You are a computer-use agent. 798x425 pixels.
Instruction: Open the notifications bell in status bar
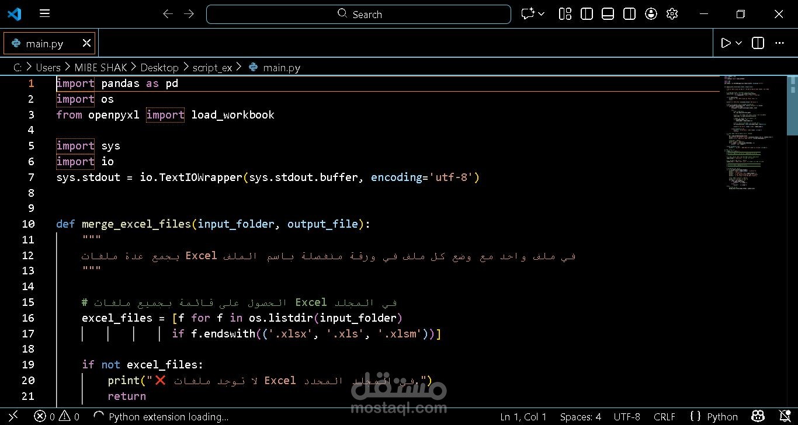(x=786, y=417)
